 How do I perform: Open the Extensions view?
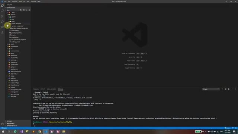tap(2, 27)
